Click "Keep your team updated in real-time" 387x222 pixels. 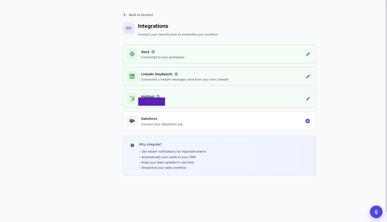click(x=168, y=162)
